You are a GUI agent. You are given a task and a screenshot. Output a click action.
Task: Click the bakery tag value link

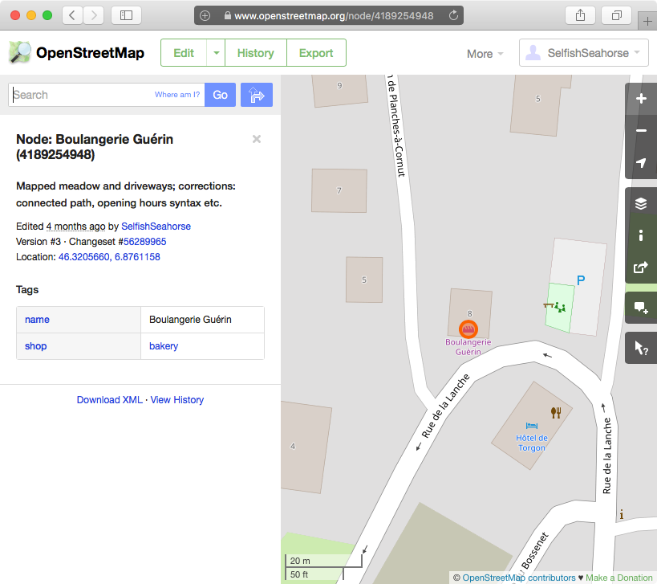[x=164, y=346]
